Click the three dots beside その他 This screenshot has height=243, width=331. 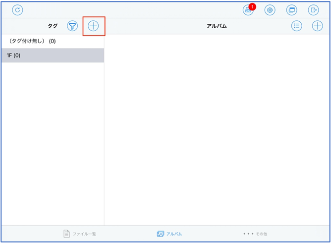tap(248, 234)
